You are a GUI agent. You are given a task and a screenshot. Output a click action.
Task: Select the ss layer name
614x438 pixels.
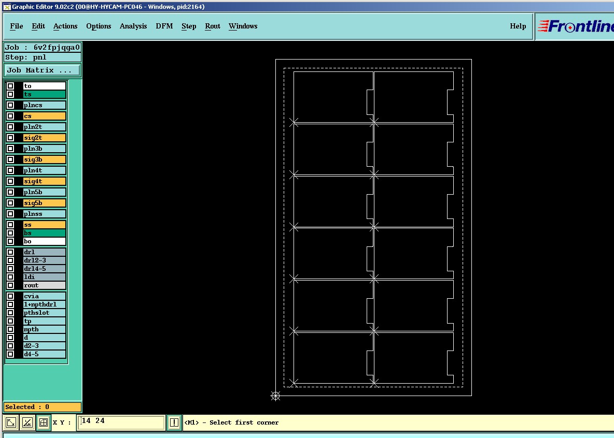(44, 225)
